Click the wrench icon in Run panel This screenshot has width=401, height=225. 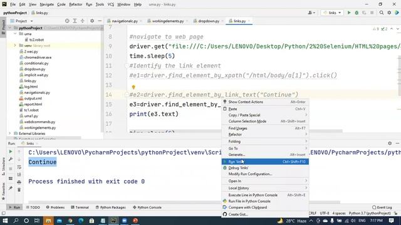[11, 159]
